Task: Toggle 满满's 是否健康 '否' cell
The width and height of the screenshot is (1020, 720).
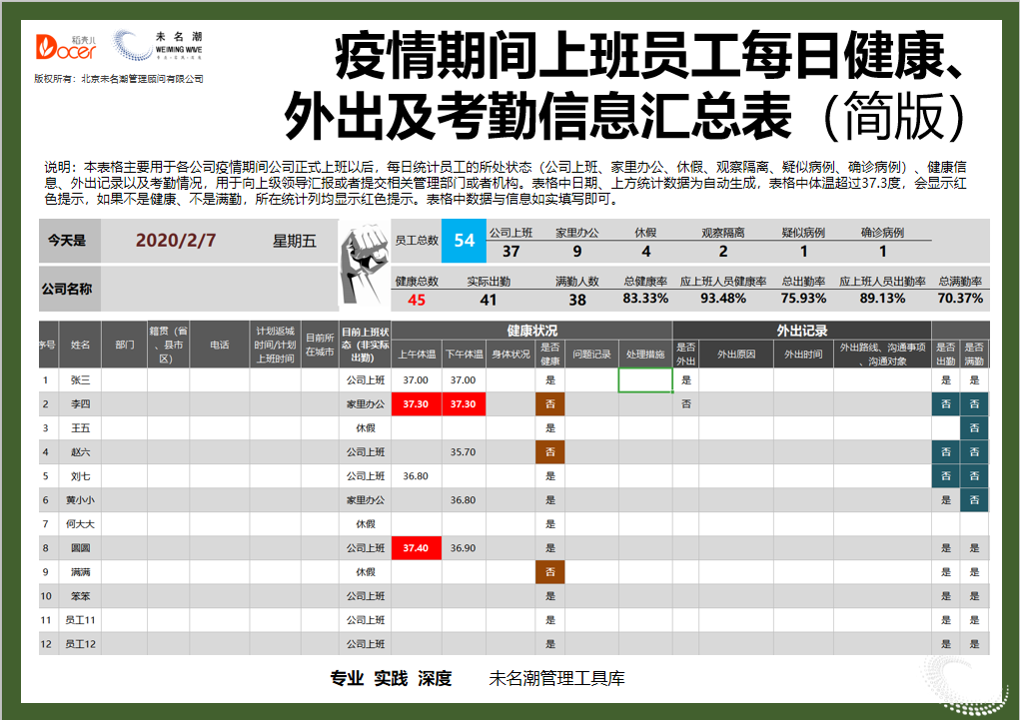Action: (552, 571)
